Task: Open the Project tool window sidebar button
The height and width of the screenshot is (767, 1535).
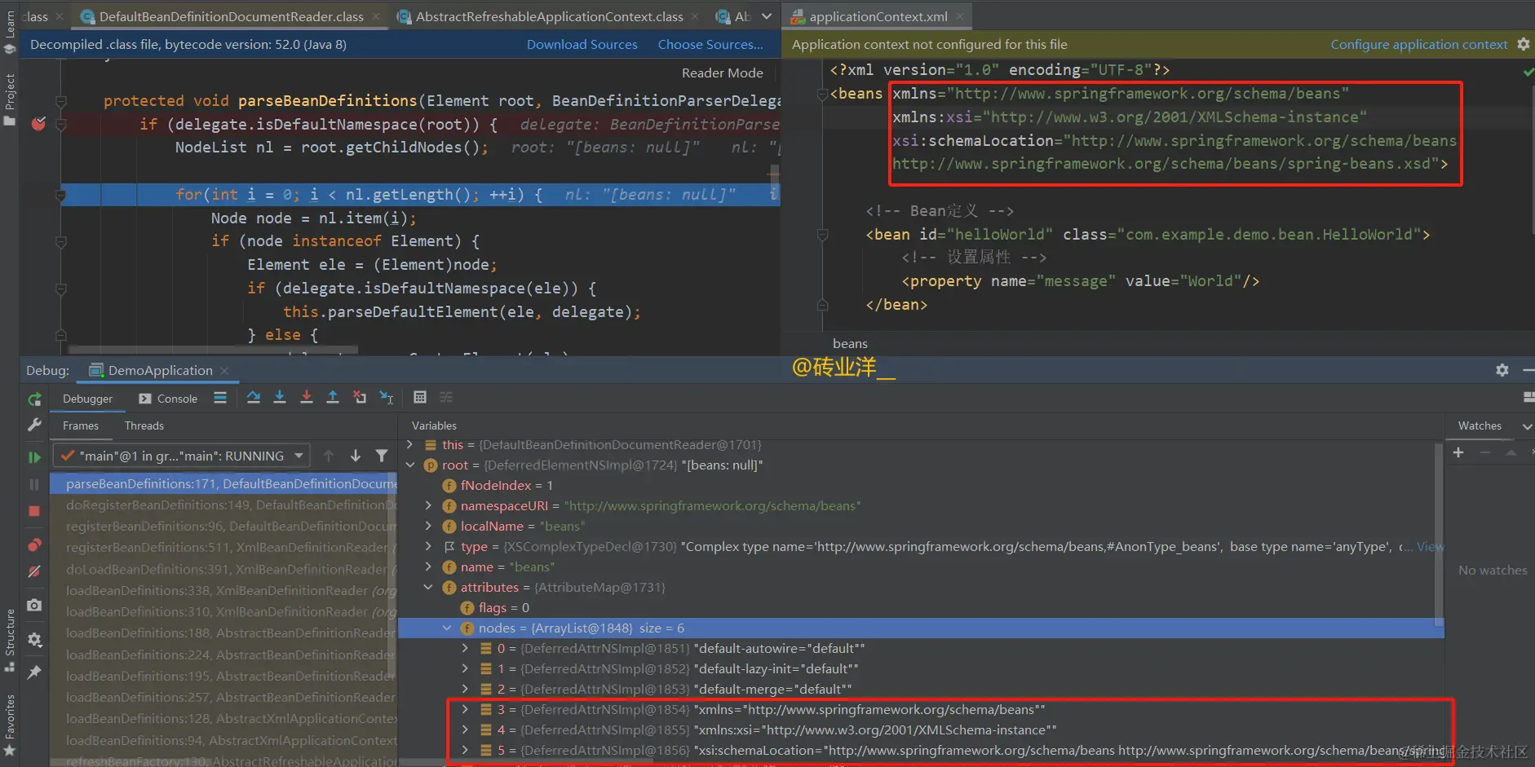Action: 10,99
